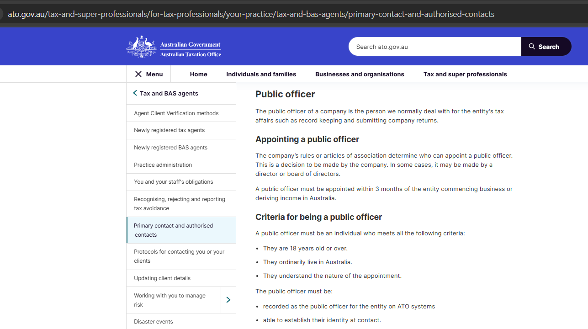Viewport: 588px width, 329px height.
Task: Click the "person we normally deal with" paragraph
Action: click(380, 116)
